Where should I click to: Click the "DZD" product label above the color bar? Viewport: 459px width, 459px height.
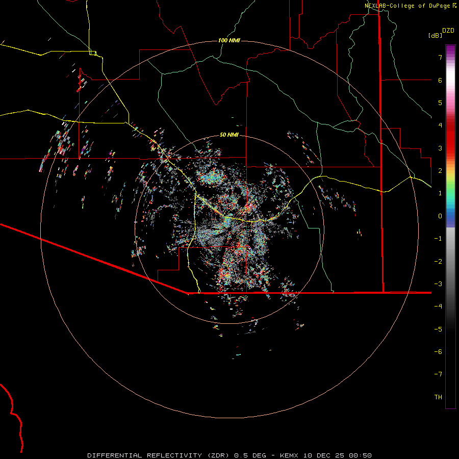click(x=448, y=31)
